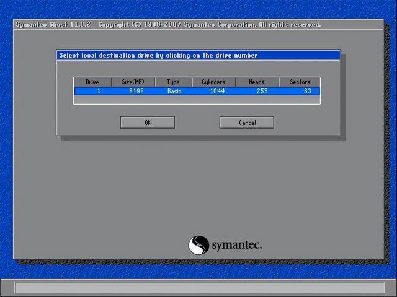Click the Symantec Ghost 11.0.2 title bar

coord(198,25)
